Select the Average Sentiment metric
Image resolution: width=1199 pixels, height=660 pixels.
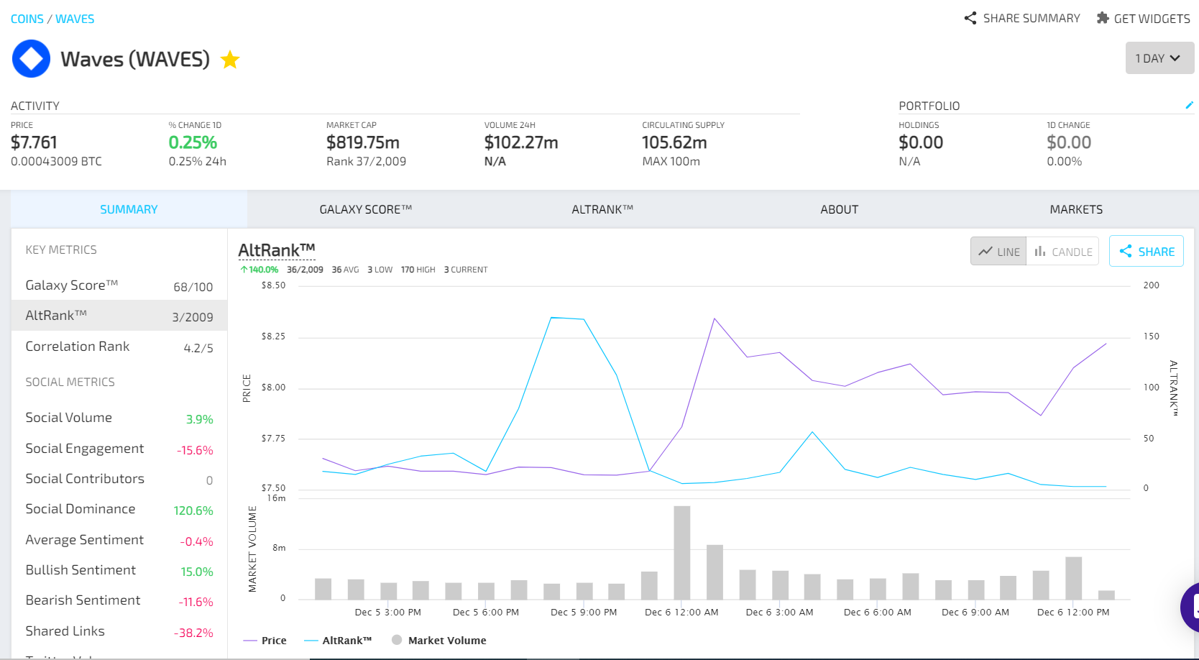pyautogui.click(x=119, y=540)
